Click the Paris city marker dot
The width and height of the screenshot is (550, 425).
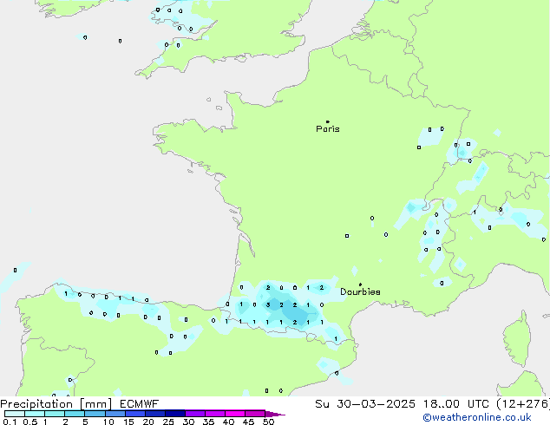(x=327, y=121)
